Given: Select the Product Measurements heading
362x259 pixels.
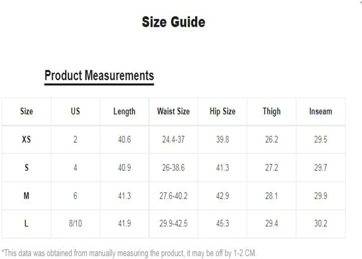Looking at the screenshot, I should (99, 75).
